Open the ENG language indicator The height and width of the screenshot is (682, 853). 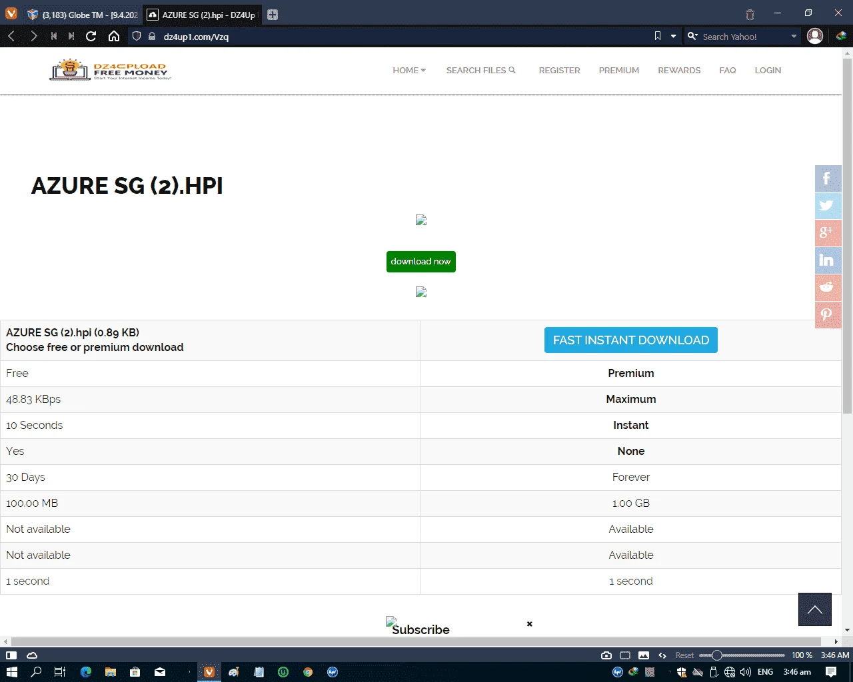(766, 672)
